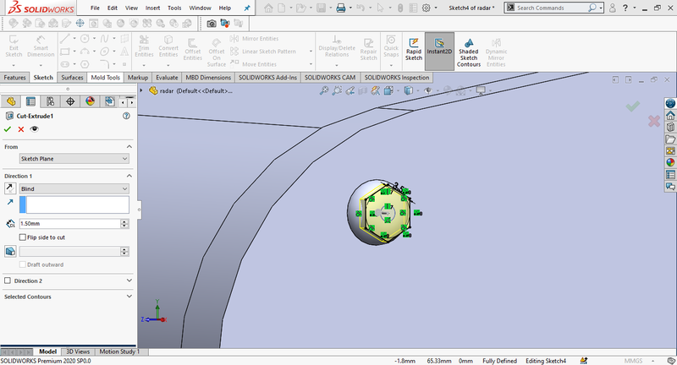Enable the Direction 2 checkbox

click(x=8, y=281)
